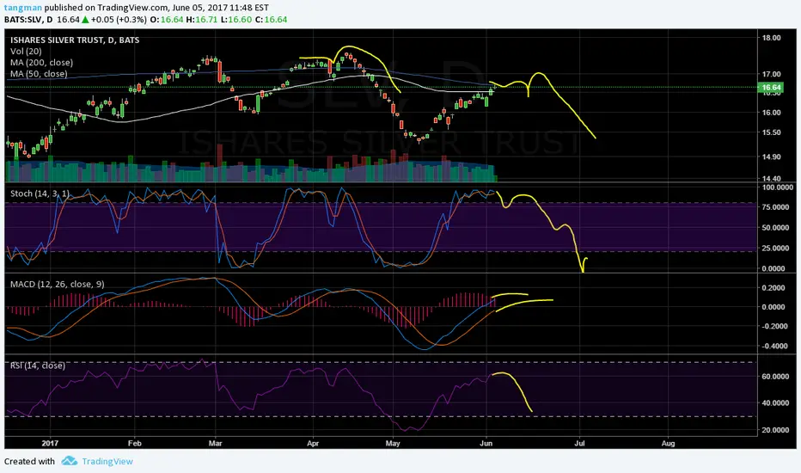Click the green up-arrow change indicator
This screenshot has width=801, height=473.
(85, 20)
